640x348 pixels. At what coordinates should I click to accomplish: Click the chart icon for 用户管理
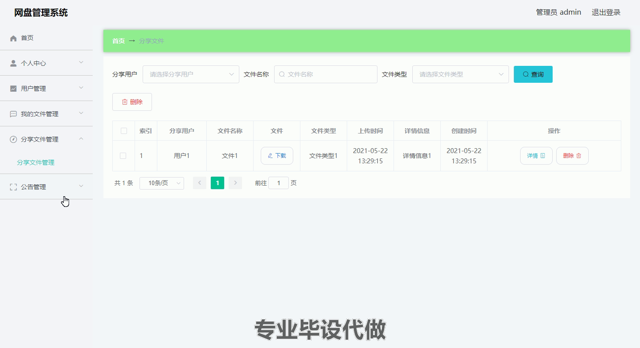point(13,89)
